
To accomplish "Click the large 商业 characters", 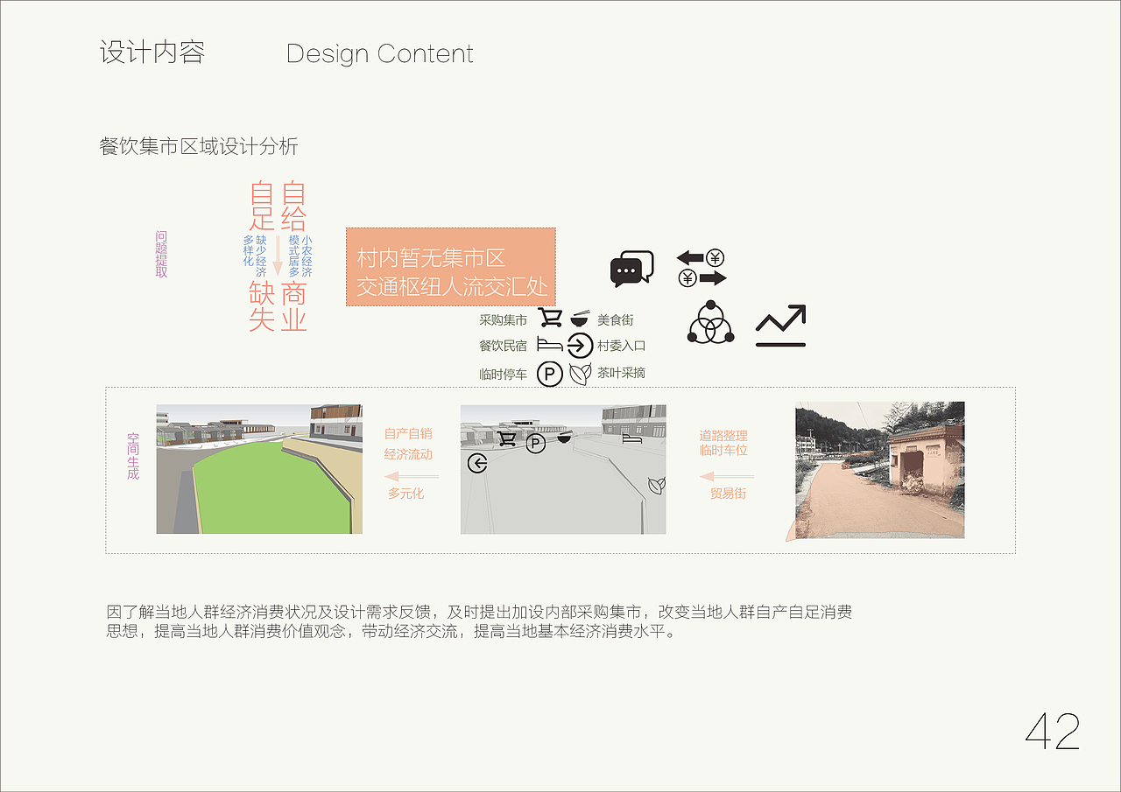I will [293, 306].
